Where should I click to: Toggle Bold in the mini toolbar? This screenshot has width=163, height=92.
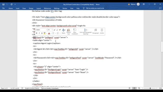pyautogui.click(x=37, y=33)
